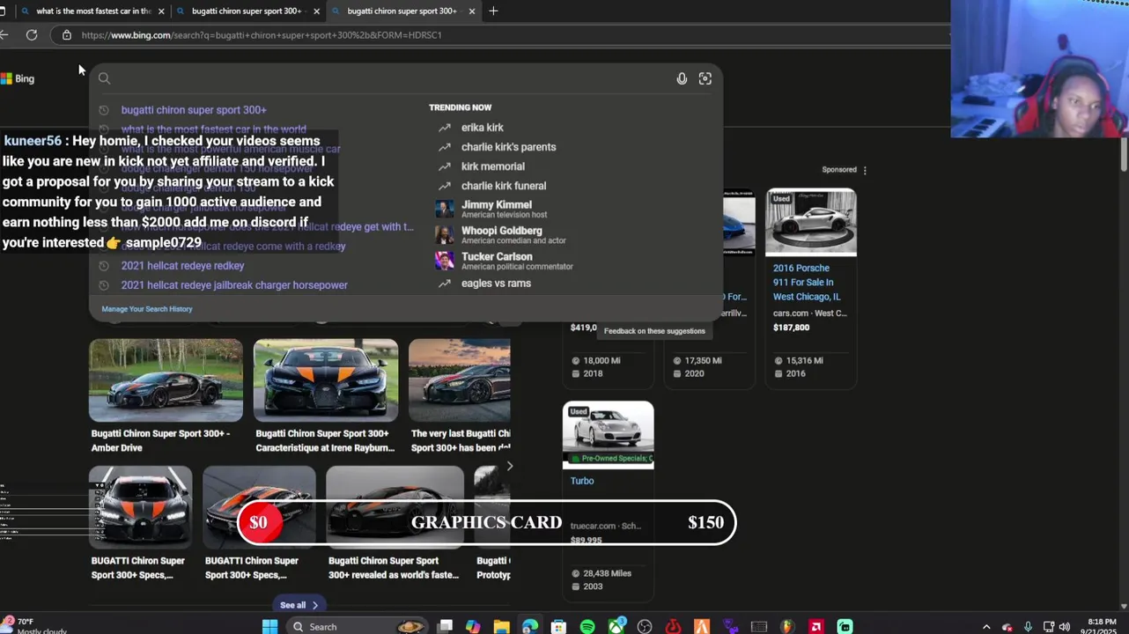Open '2016 Porsche 911 For Sale' listing link
The image size is (1129, 634).
point(807,283)
